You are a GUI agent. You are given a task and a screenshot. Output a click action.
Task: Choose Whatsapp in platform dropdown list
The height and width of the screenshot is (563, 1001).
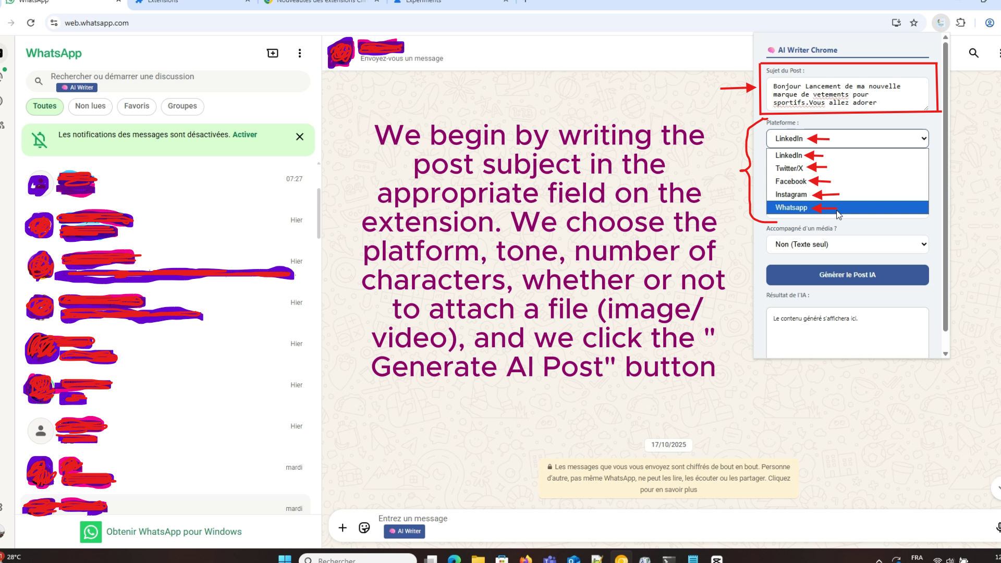tap(791, 207)
